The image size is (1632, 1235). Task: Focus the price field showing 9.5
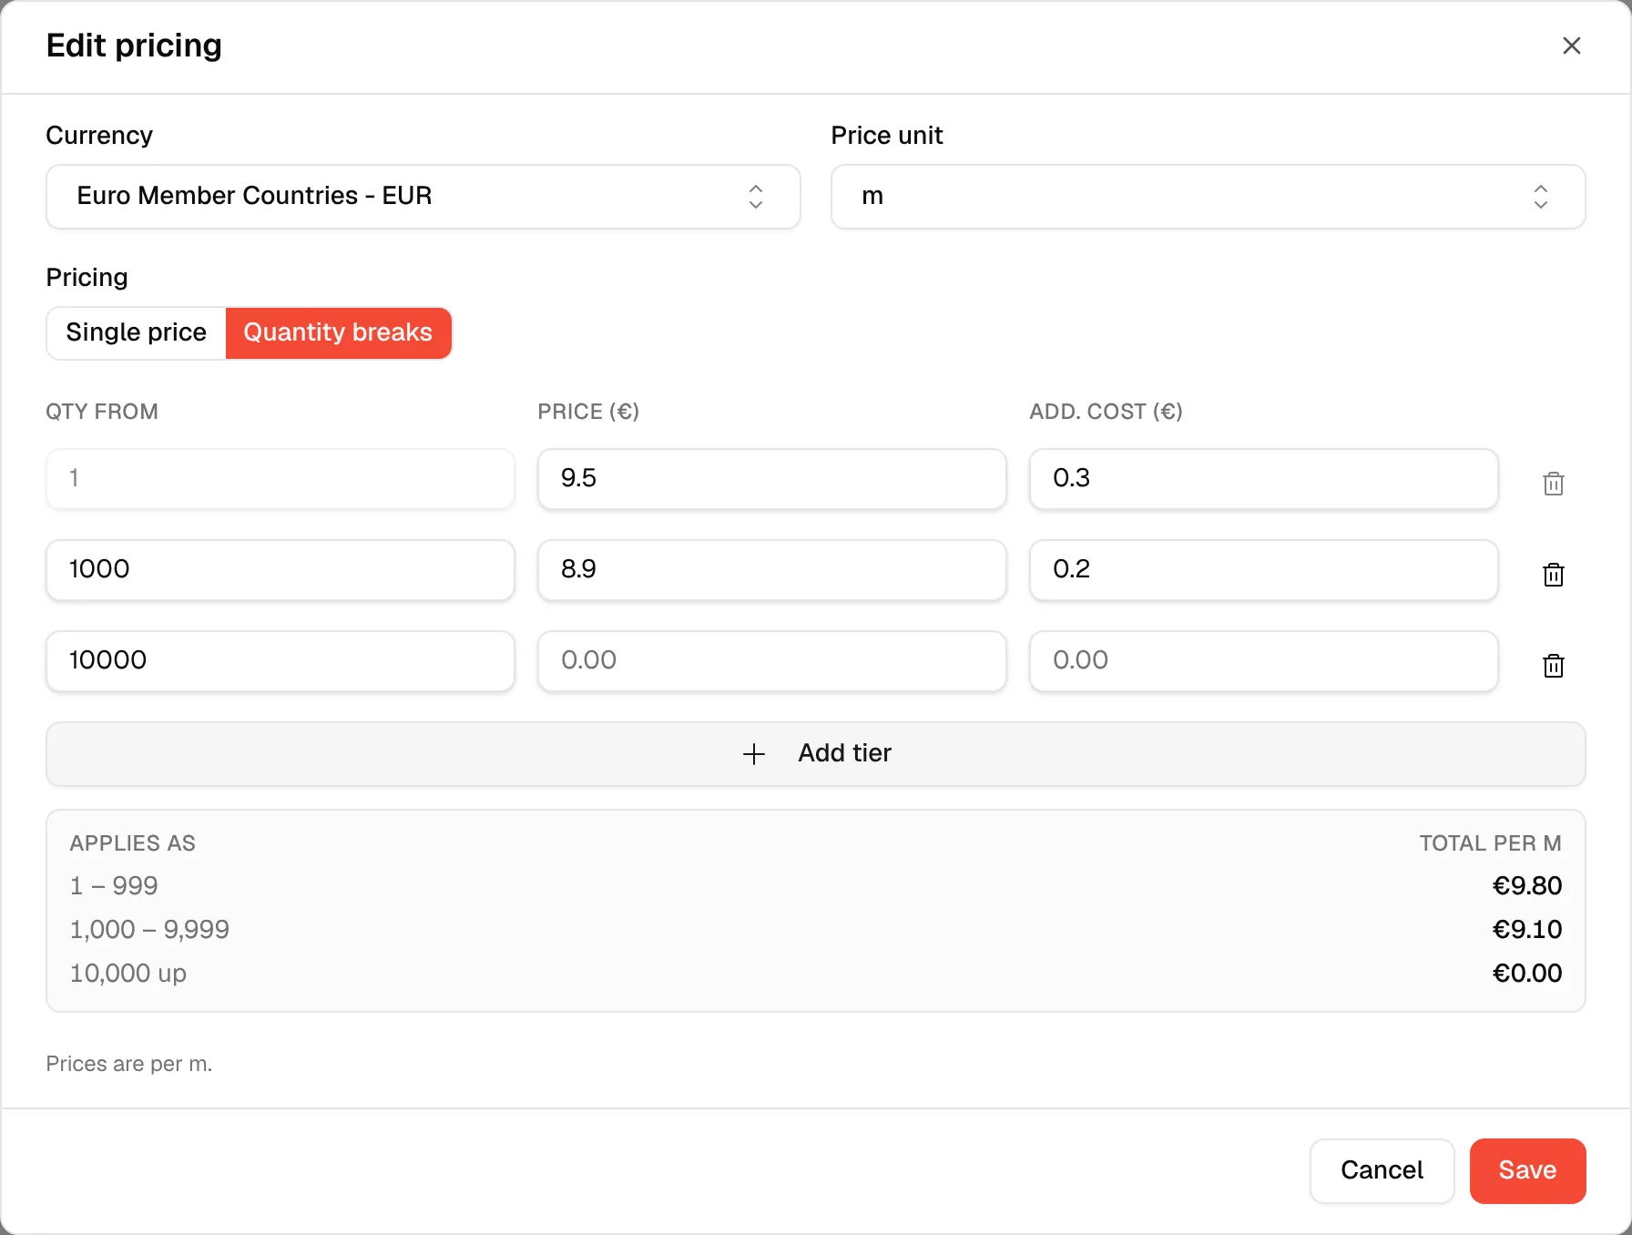pos(772,478)
